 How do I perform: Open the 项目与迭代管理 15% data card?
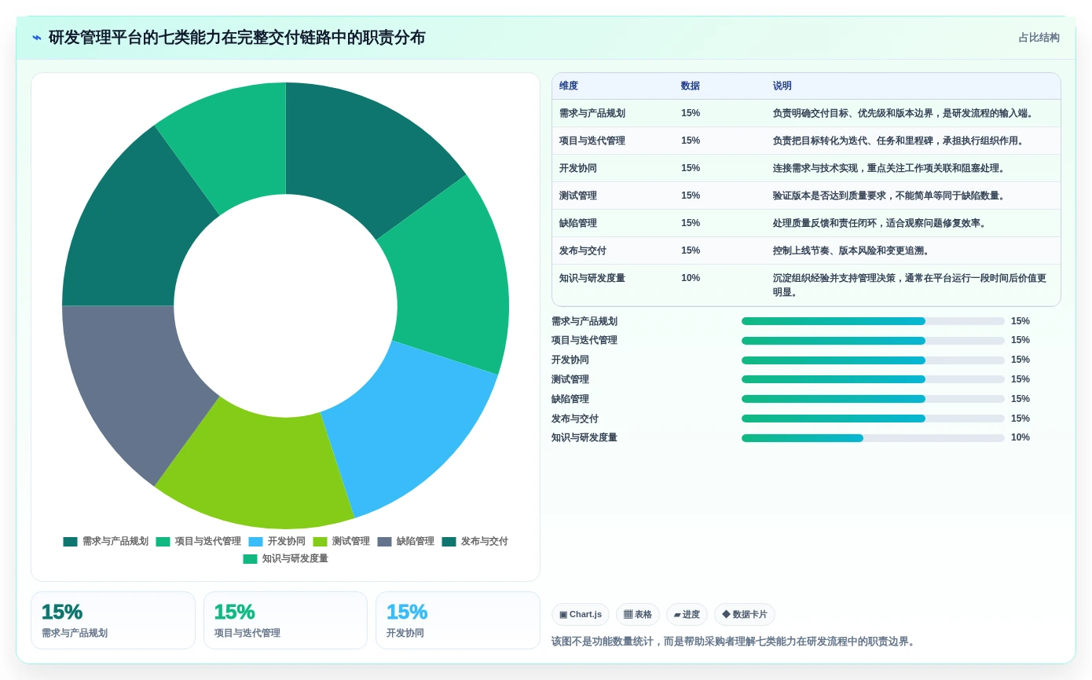tap(285, 620)
